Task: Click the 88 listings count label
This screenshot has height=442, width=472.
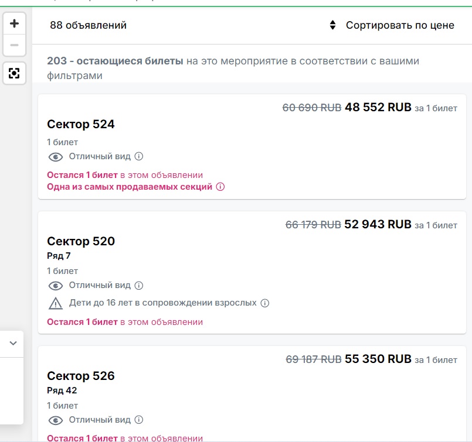Action: click(x=88, y=25)
